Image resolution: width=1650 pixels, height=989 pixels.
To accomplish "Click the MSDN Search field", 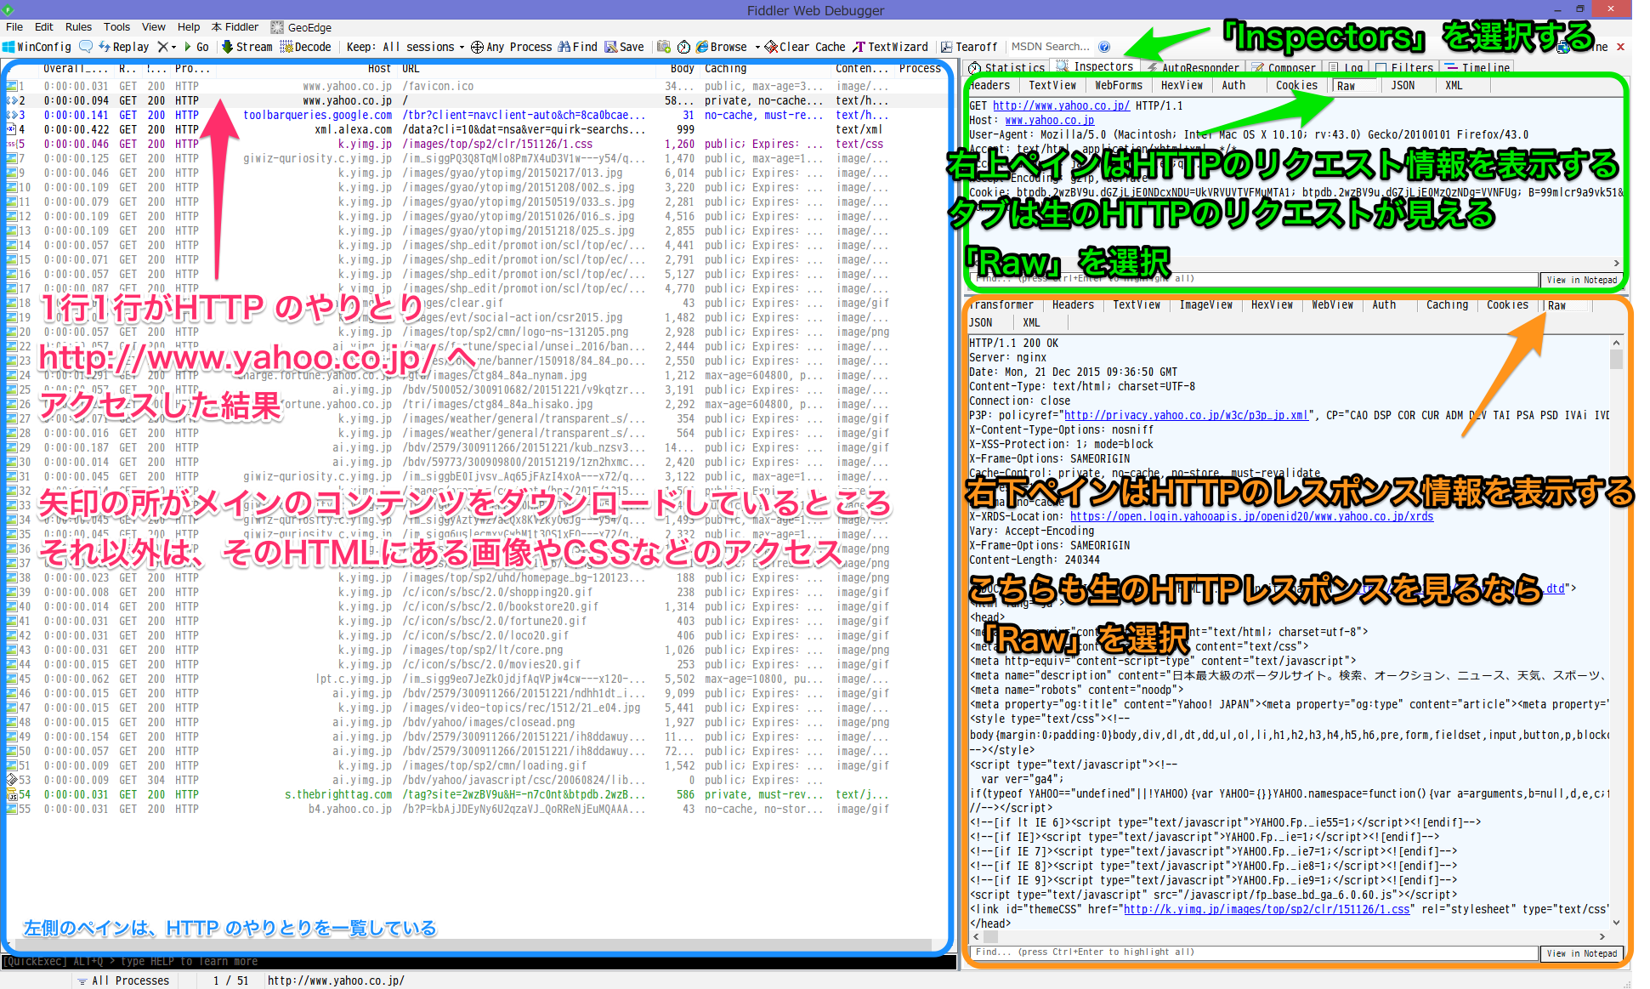I will click(x=1052, y=47).
